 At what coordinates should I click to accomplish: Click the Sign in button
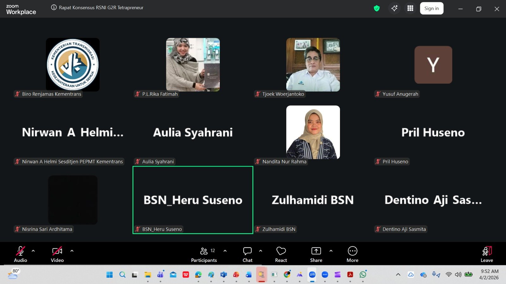[431, 9]
